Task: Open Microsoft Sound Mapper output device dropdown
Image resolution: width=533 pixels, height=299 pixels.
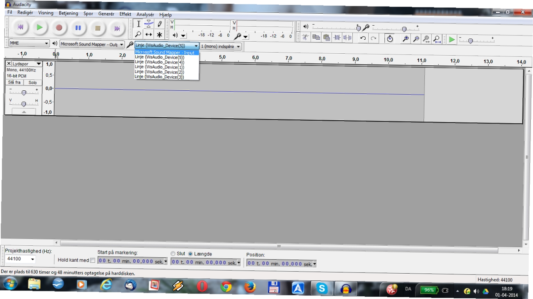Action: [x=92, y=44]
